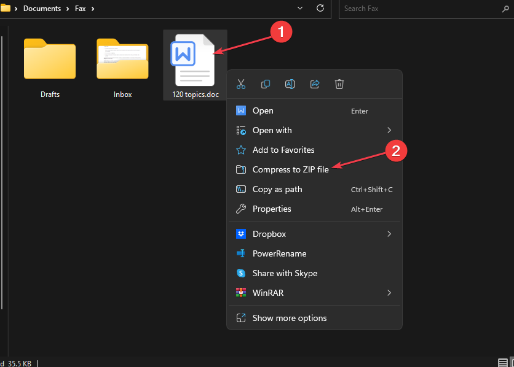Expand the Dropbox submenu
Screen dimensions: 514x367
pos(389,234)
